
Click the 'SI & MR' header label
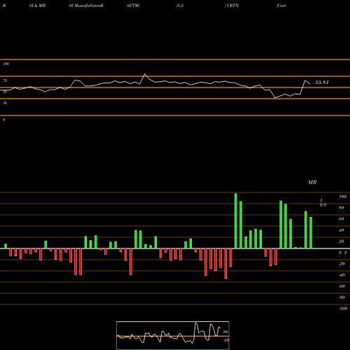[x=37, y=6]
